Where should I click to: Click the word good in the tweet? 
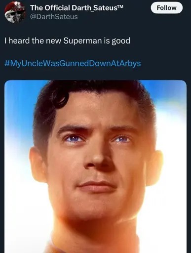coord(121,41)
